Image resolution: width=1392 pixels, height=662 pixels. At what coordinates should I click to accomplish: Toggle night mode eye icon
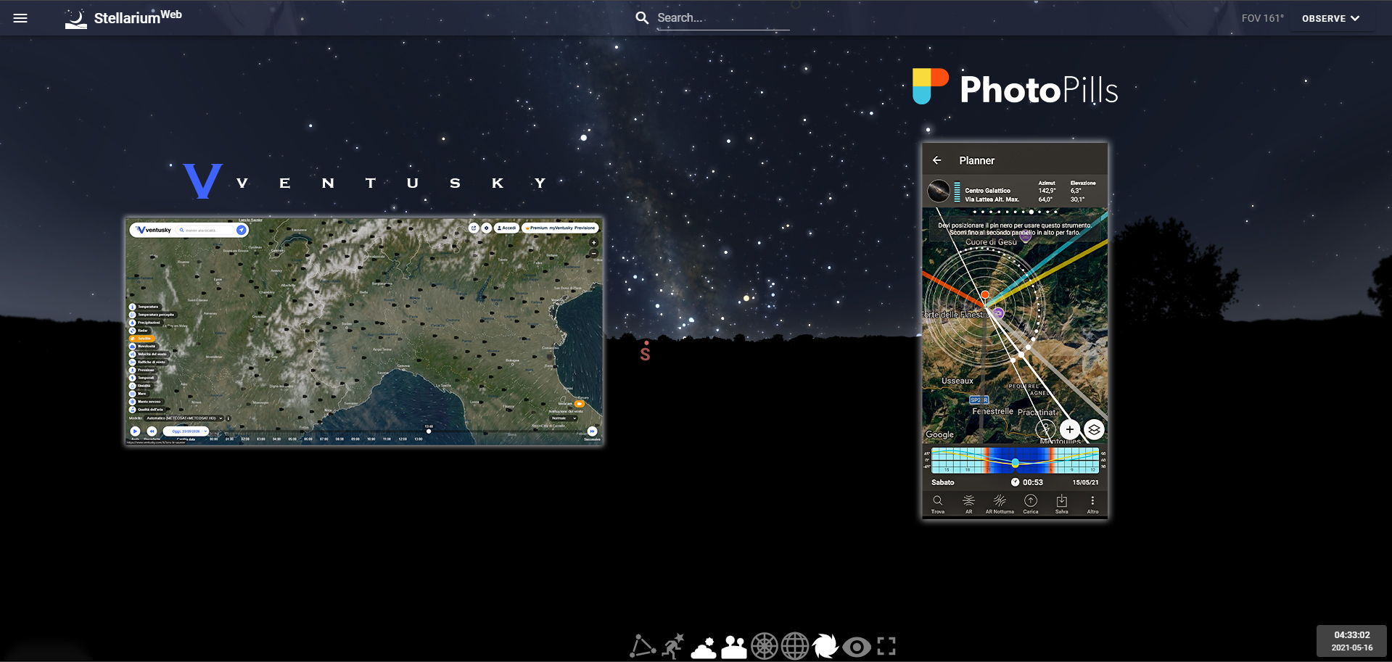pyautogui.click(x=857, y=646)
